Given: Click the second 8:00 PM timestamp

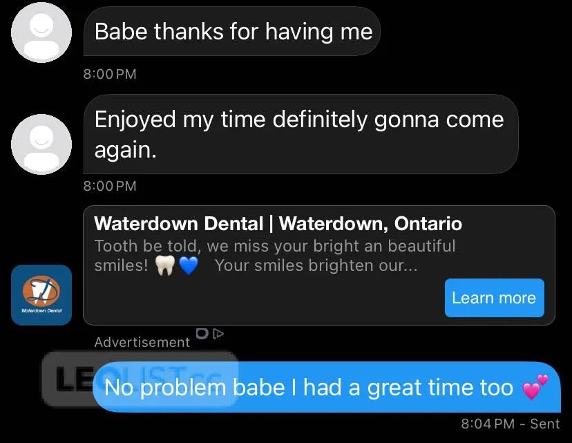Looking at the screenshot, I should point(109,186).
